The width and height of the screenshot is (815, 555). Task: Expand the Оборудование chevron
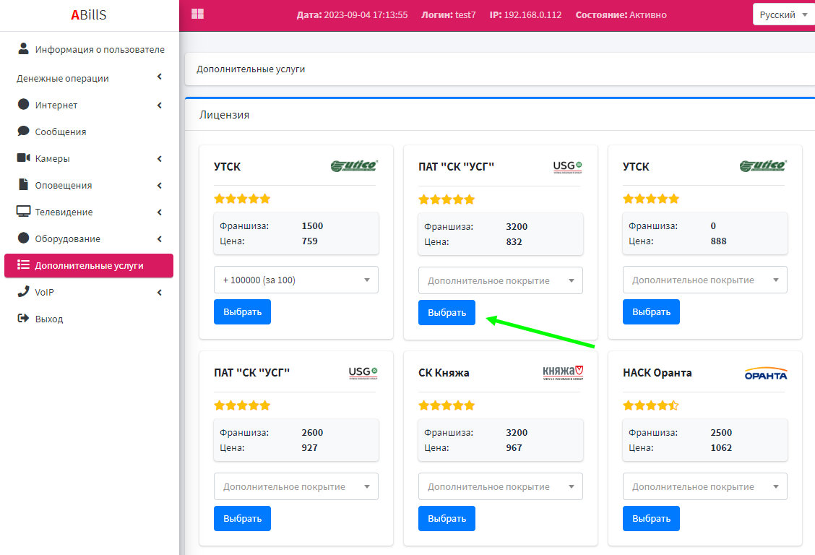[x=160, y=239]
